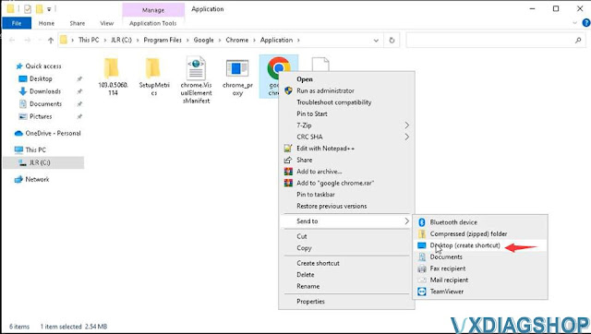591x334 pixels.
Task: Choose Copy from the context menu
Action: click(304, 248)
